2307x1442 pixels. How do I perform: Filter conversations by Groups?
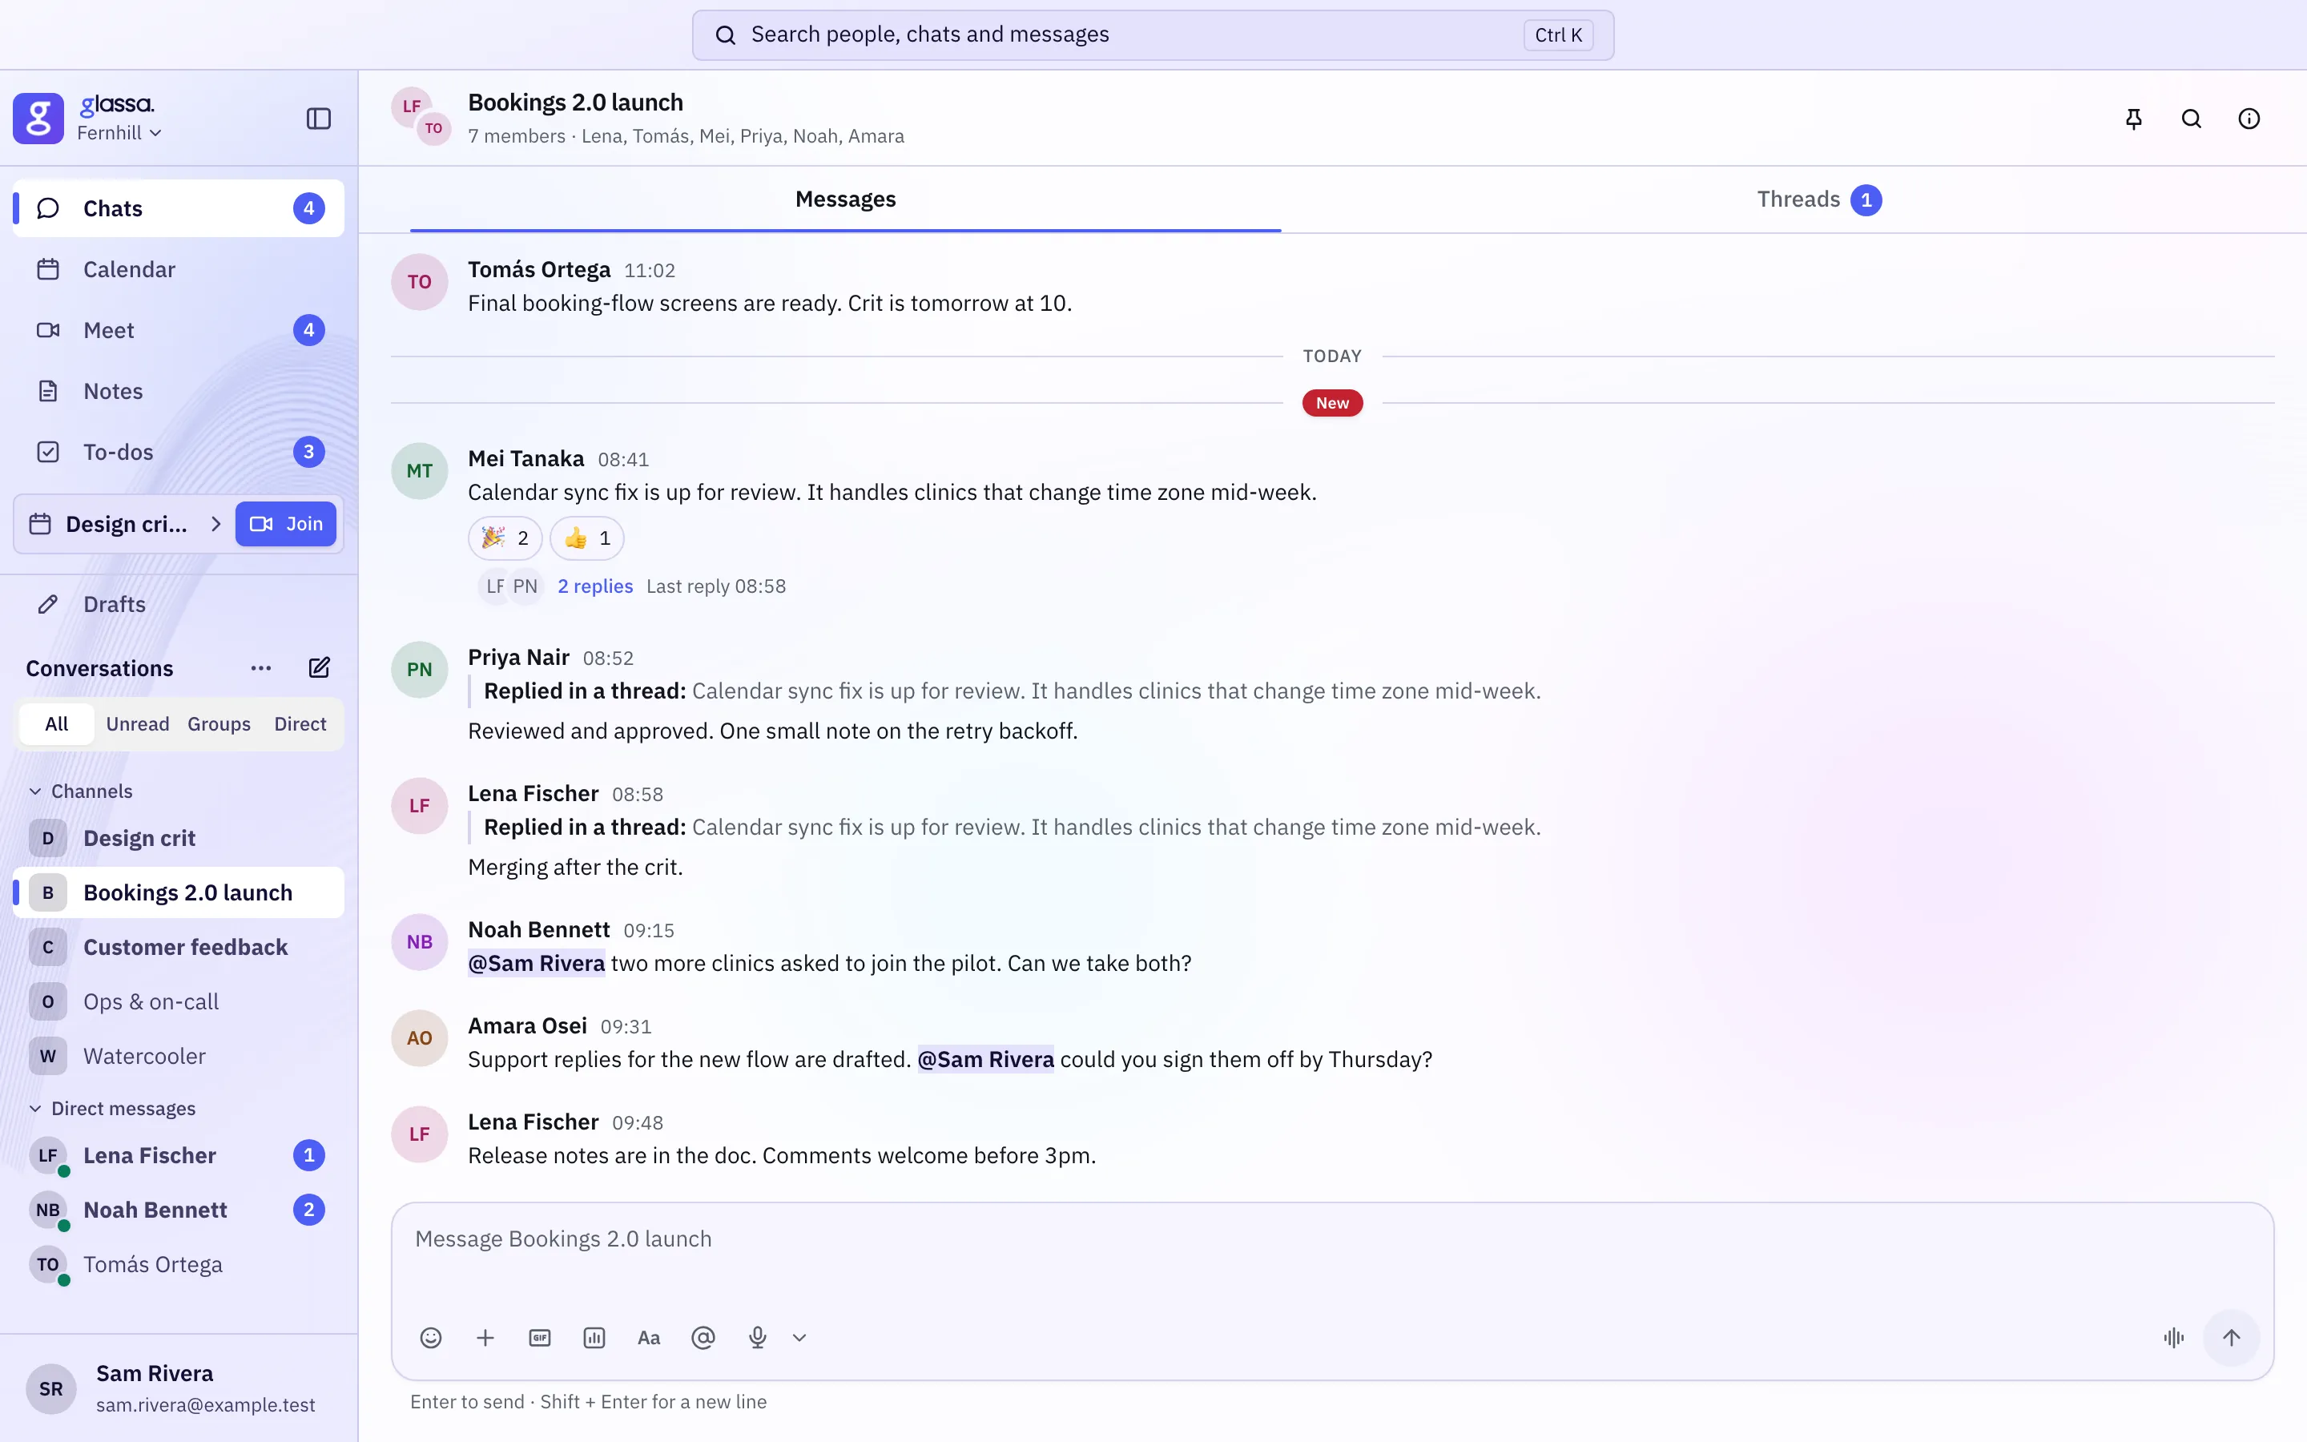[x=219, y=724]
